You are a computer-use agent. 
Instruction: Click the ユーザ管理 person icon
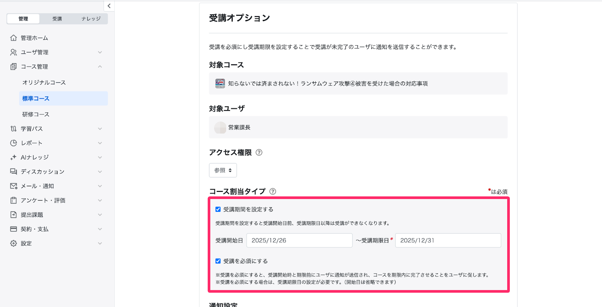[14, 52]
